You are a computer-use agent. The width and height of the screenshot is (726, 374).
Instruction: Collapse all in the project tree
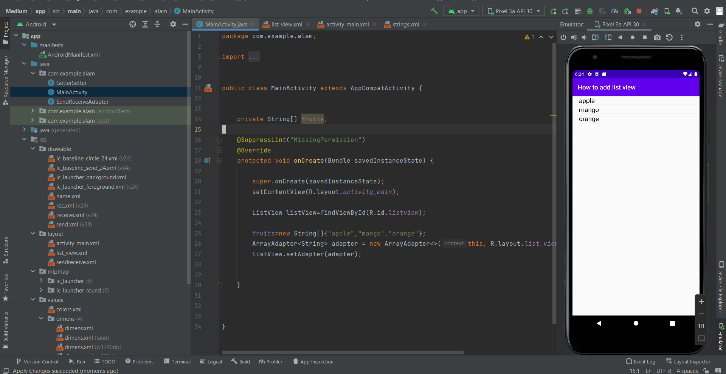(x=157, y=25)
